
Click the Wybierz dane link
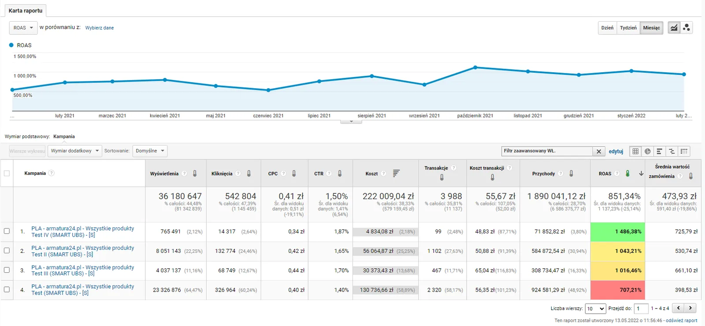click(100, 28)
